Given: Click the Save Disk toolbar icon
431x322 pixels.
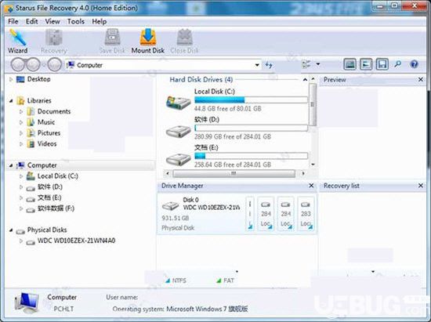Looking at the screenshot, I should pyautogui.click(x=112, y=41).
